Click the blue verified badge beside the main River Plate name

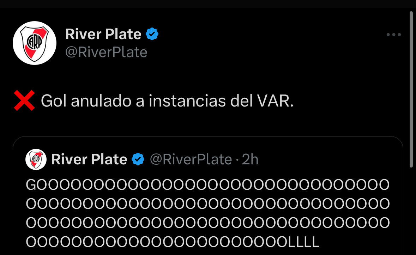pos(152,34)
